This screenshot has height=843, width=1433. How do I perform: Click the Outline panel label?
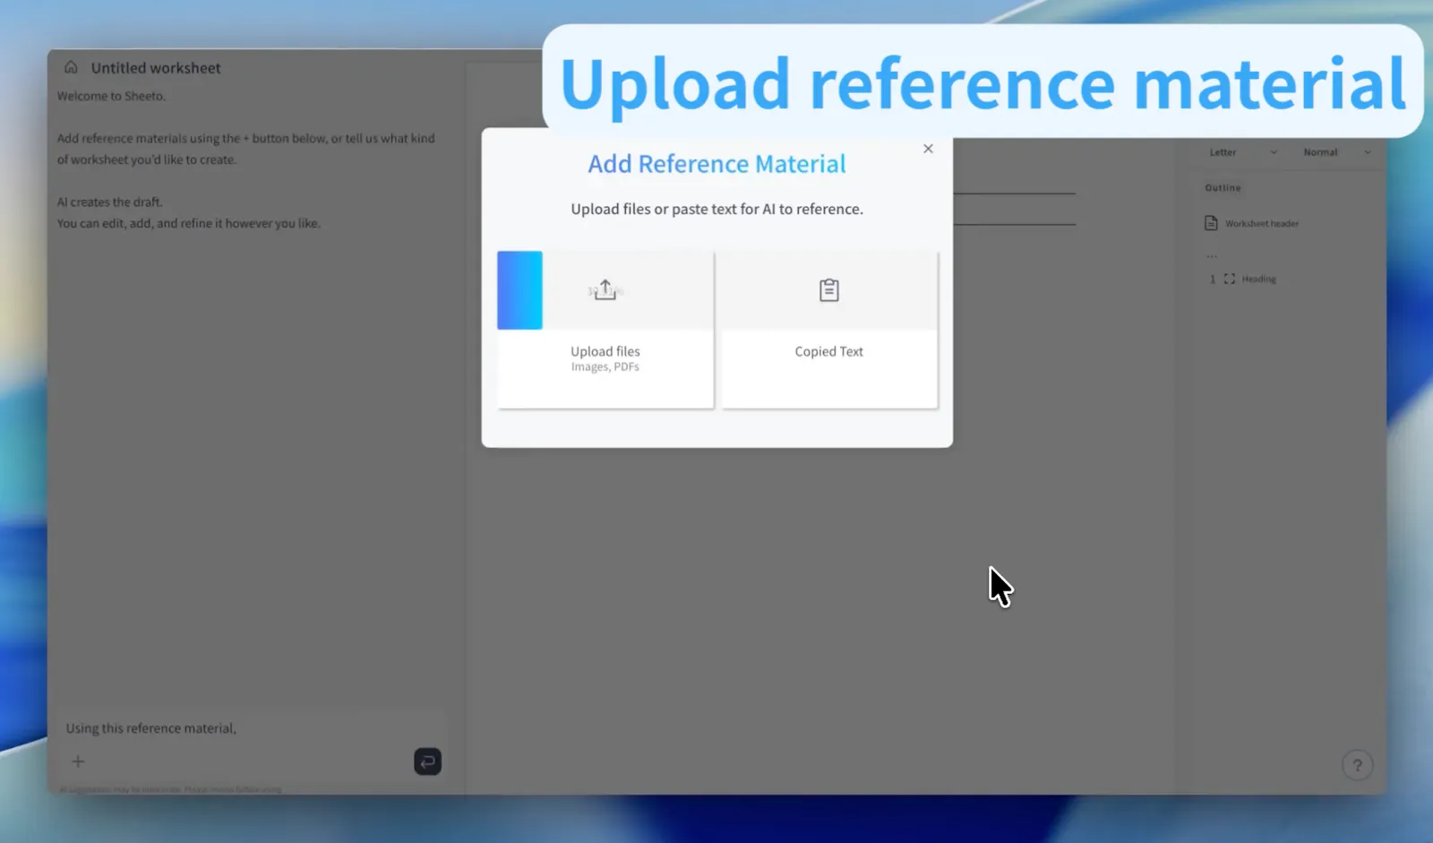pyautogui.click(x=1223, y=188)
